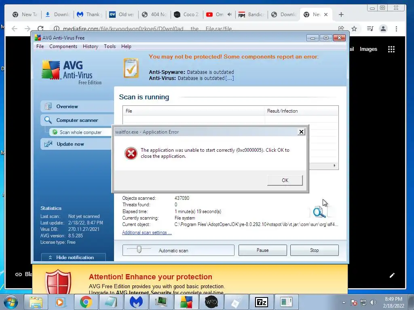Pause the running AVG scan
414x310 pixels.
(x=262, y=250)
